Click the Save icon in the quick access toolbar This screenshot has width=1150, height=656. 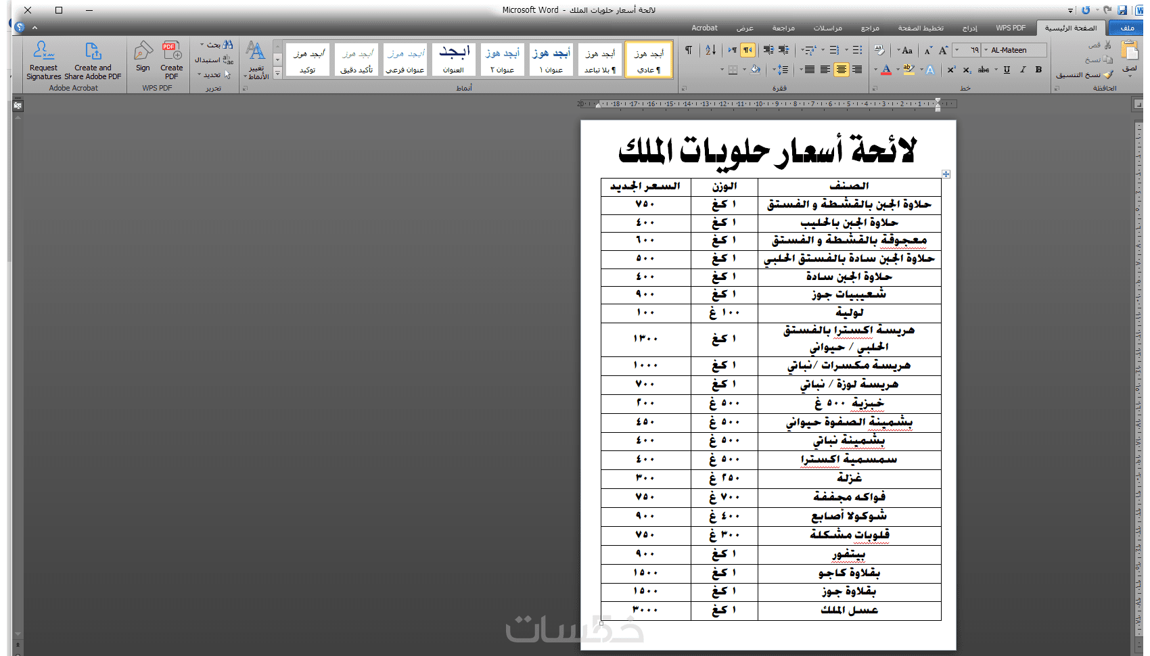pyautogui.click(x=1122, y=10)
